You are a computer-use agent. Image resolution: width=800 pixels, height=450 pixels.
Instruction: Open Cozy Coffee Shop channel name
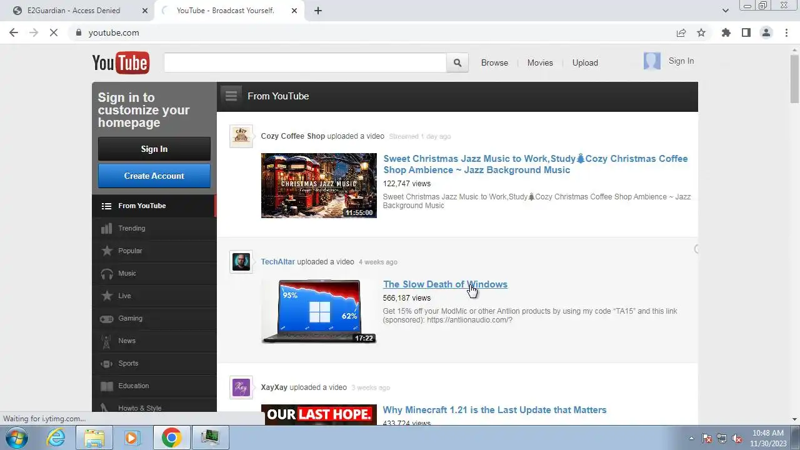(x=293, y=136)
